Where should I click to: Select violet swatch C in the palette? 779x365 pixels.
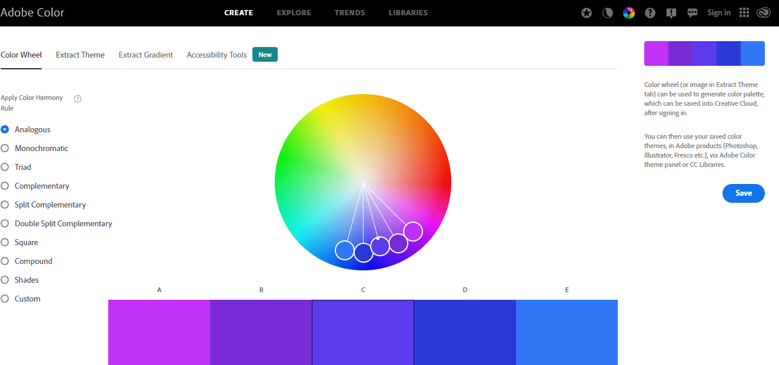pyautogui.click(x=363, y=332)
